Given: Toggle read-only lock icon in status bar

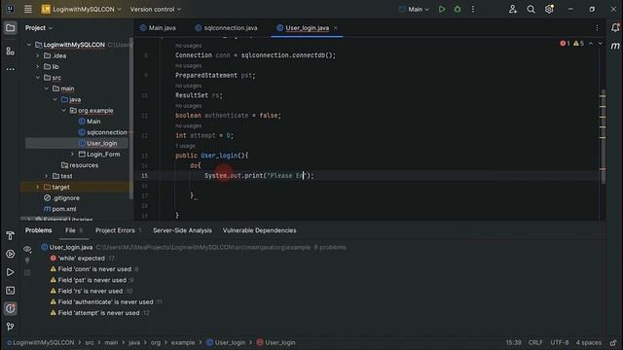Looking at the screenshot, I should click(613, 342).
